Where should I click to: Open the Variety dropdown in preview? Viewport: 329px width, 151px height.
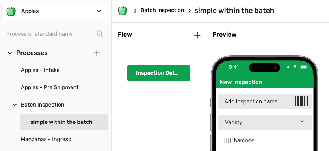[265, 122]
